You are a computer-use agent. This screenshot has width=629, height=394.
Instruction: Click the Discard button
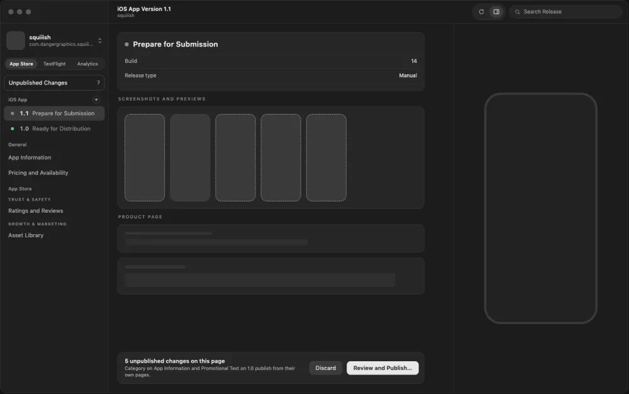[325, 368]
